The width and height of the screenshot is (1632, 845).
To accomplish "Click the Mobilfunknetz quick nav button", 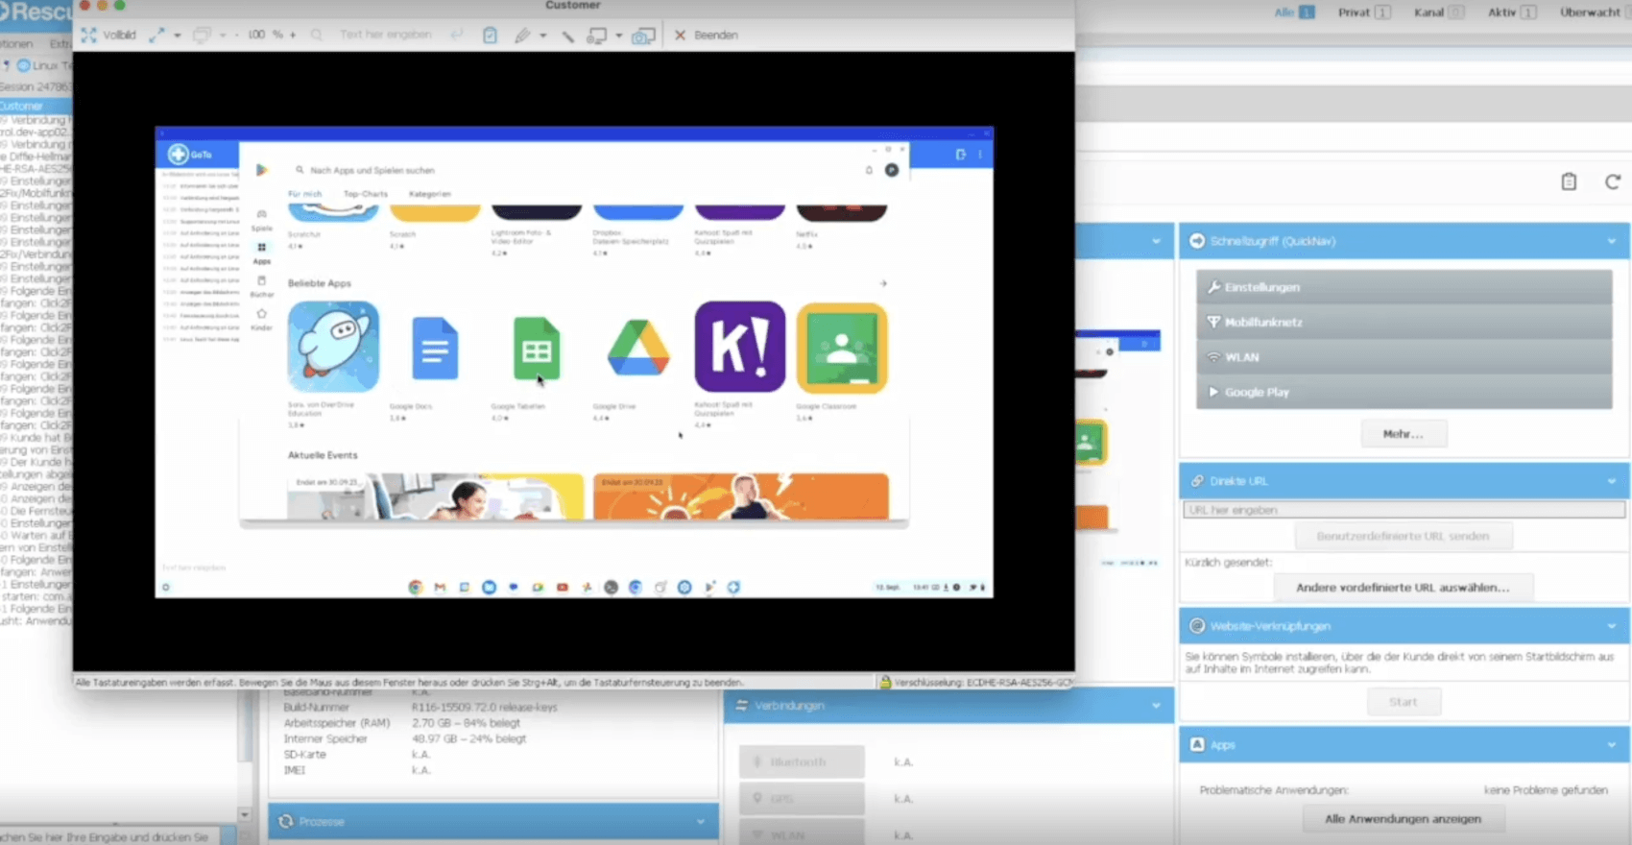I will coord(1404,322).
